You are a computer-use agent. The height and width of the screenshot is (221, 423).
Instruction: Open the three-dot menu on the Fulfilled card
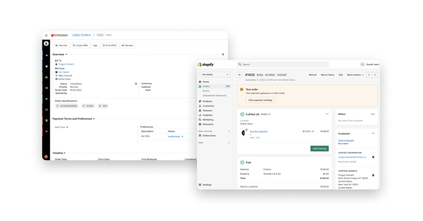327,114
